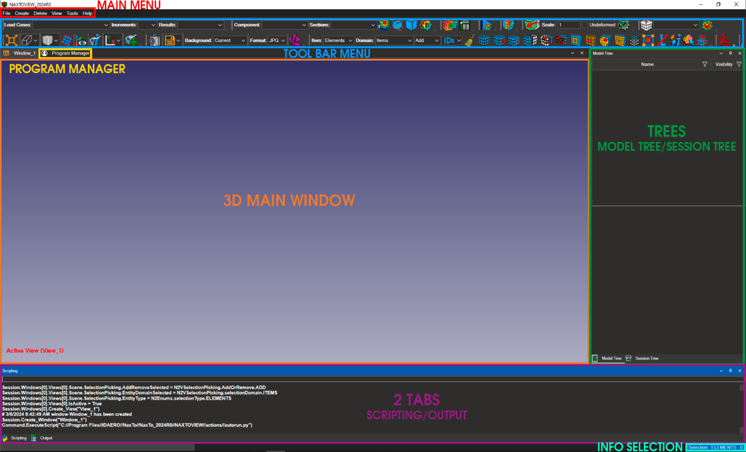Expand the Format JPG dropdown

(283, 40)
